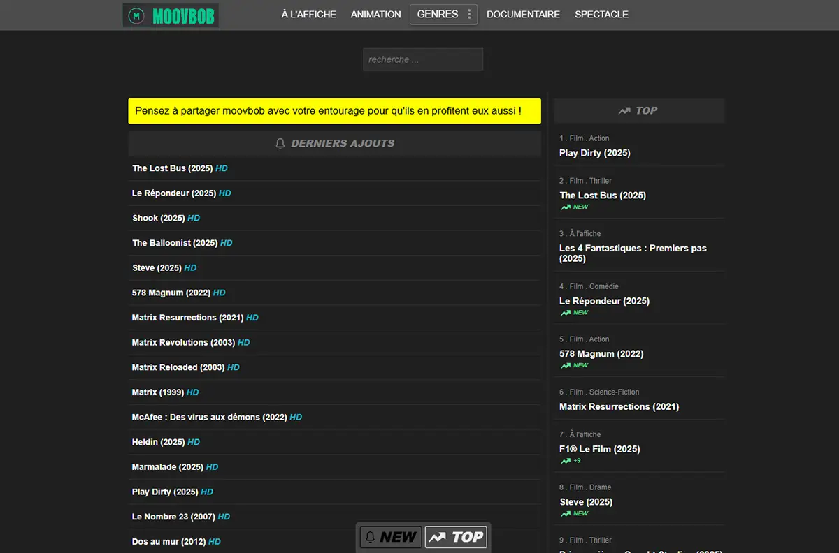Click the bell icon in Derniers Ajouts header
This screenshot has height=553, width=839.
tap(280, 143)
